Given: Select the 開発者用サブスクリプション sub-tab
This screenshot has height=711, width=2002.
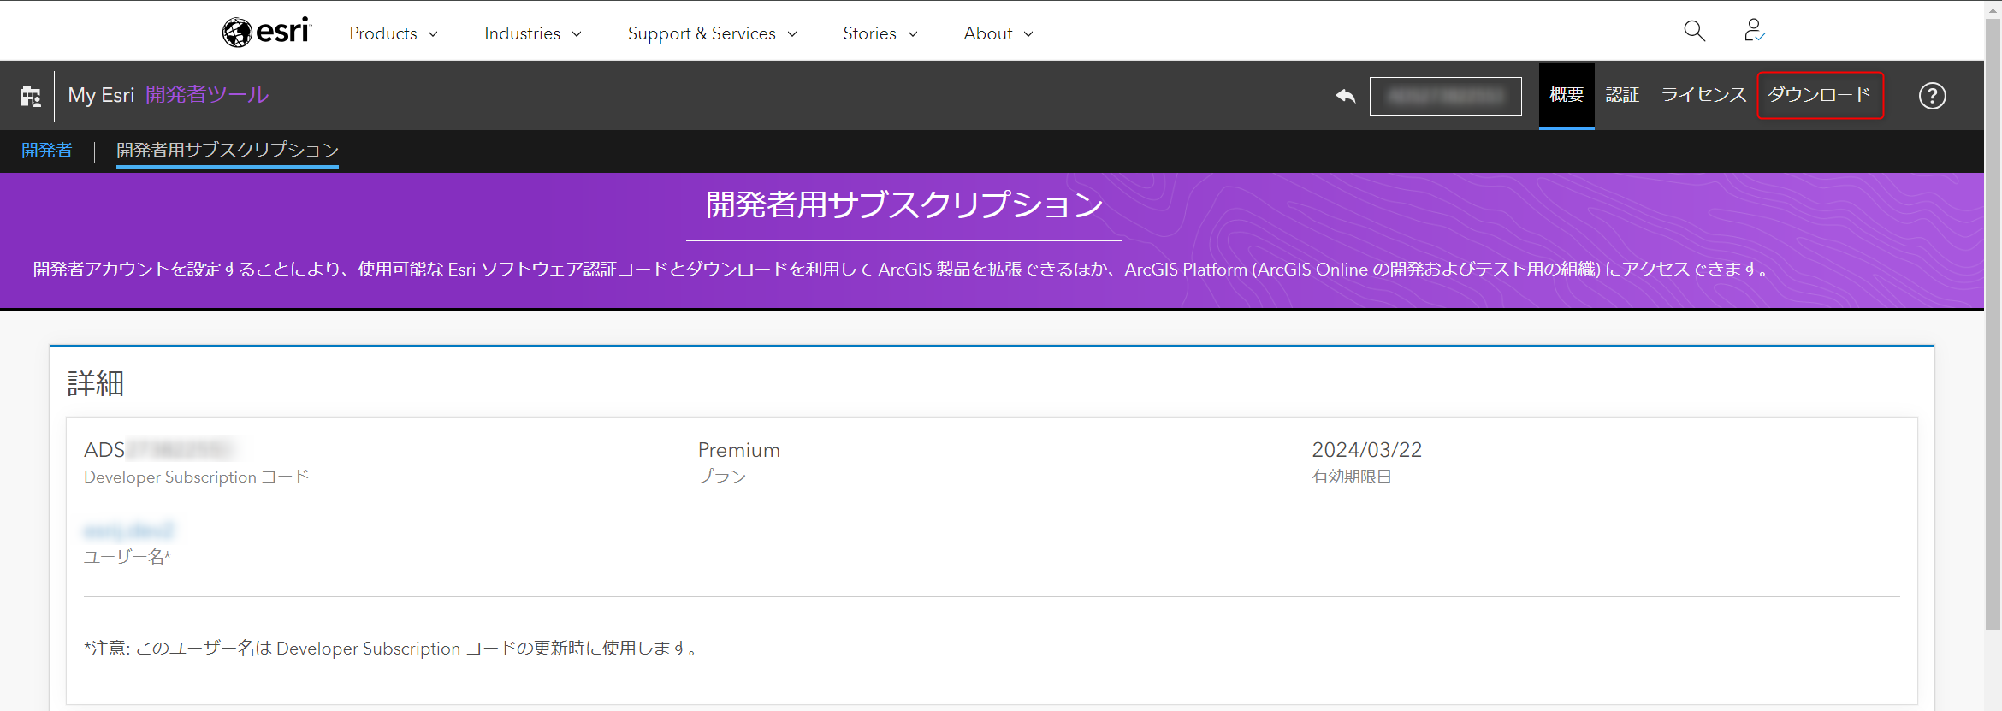Looking at the screenshot, I should click(x=228, y=151).
